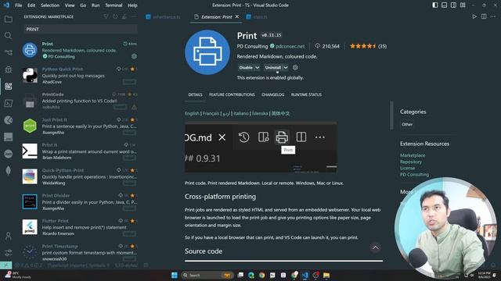Click the manage gear on Print list item
Image resolution: width=501 pixels, height=281 pixels.
134,56
